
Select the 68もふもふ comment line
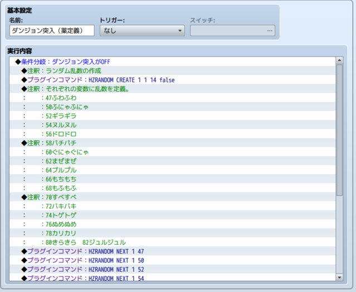coord(172,188)
